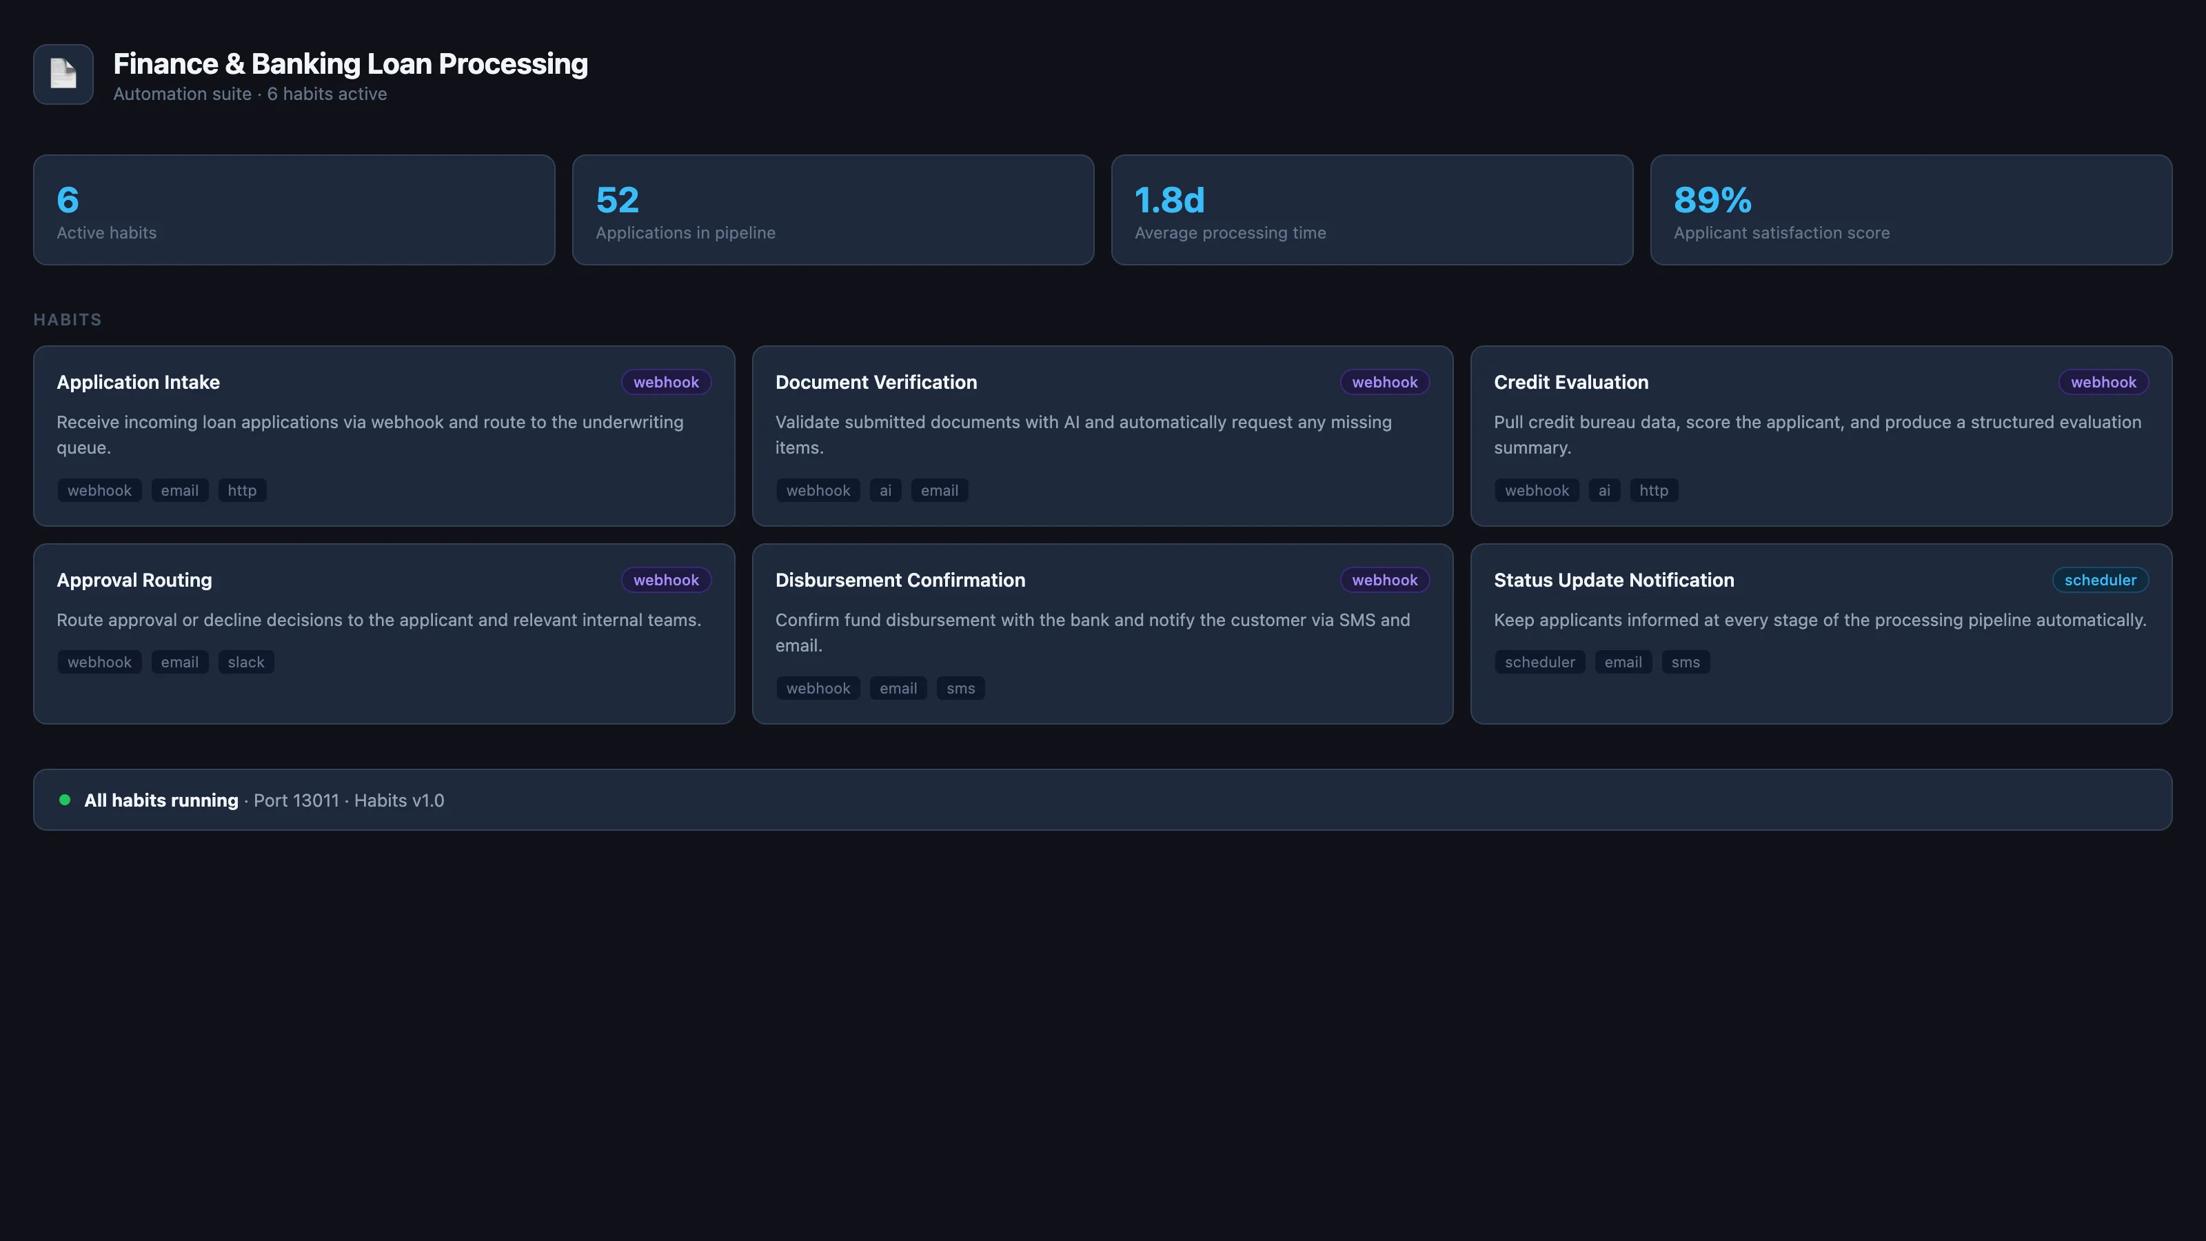Select the gray webhook tag under Approval Routing
This screenshot has height=1241, width=2206.
tap(99, 662)
